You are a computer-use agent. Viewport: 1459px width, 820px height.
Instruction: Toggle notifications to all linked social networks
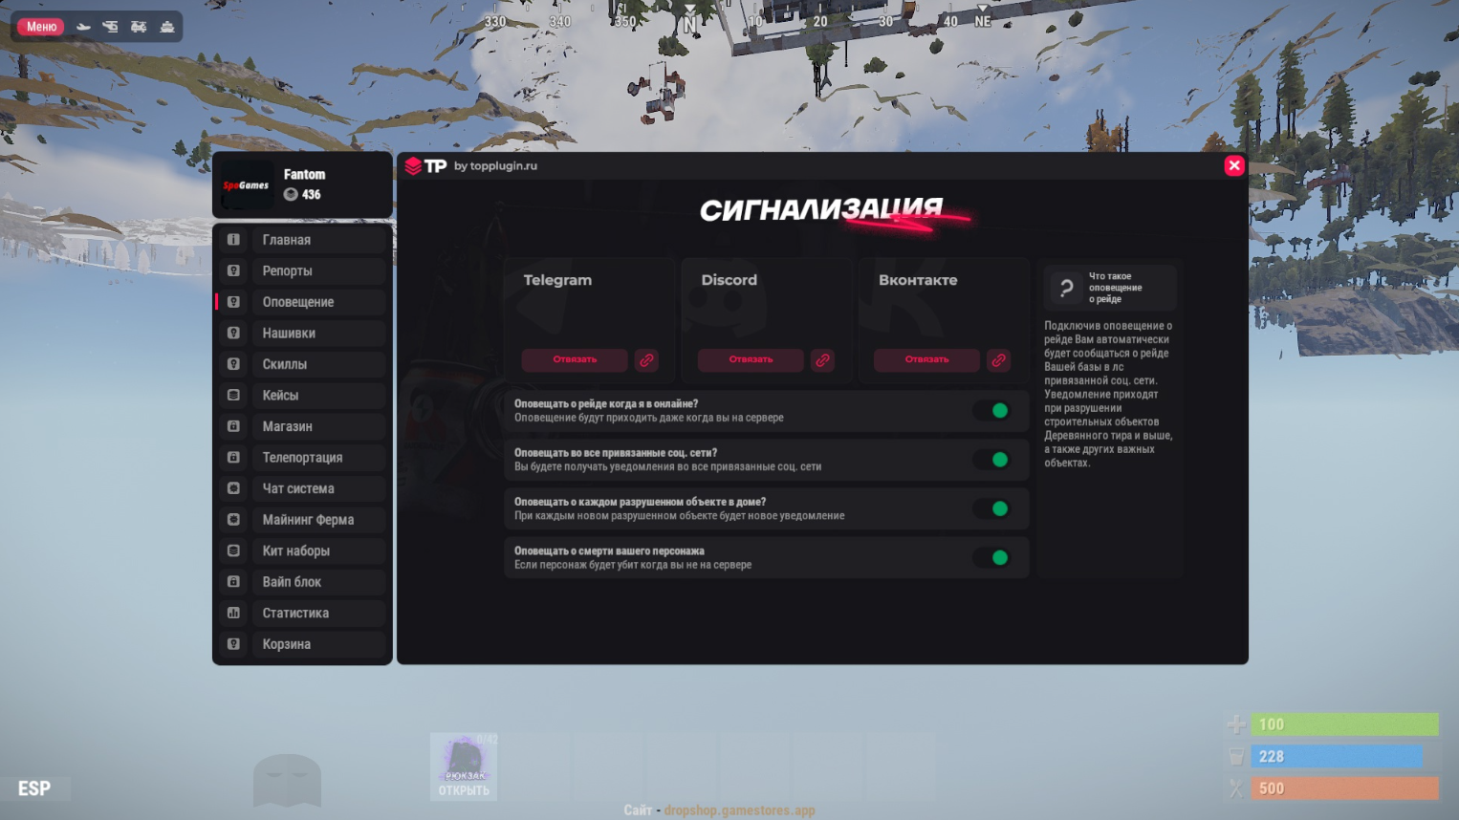click(x=993, y=460)
